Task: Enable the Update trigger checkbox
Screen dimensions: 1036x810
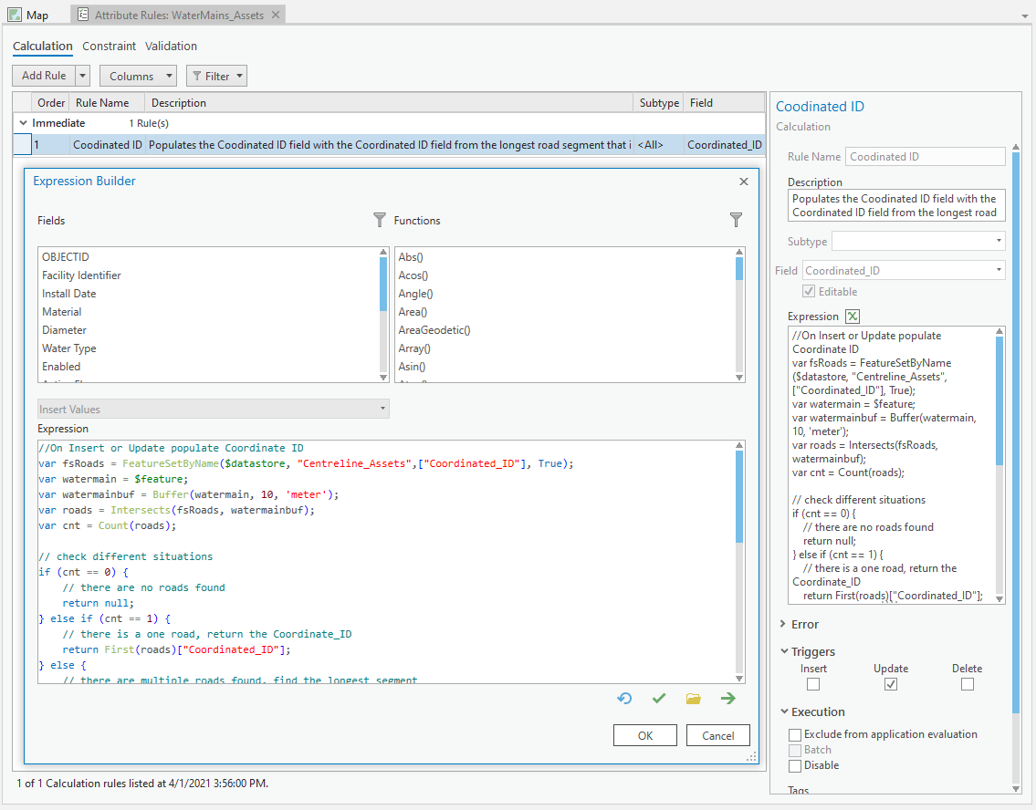Action: point(890,683)
